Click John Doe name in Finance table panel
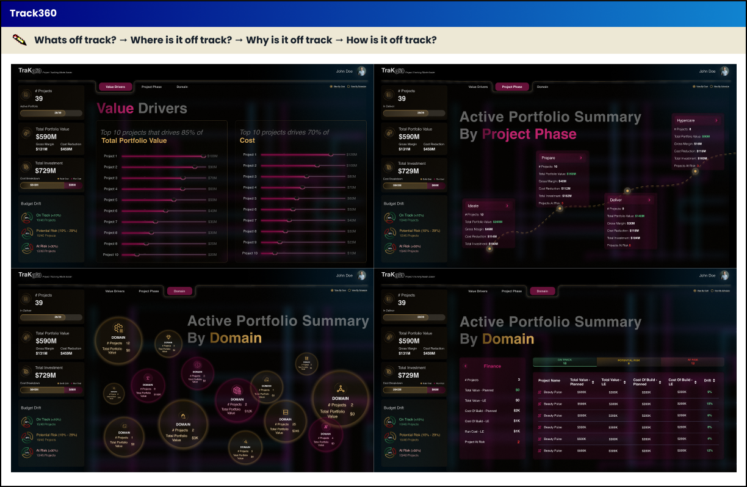The width and height of the screenshot is (747, 487). tap(708, 276)
